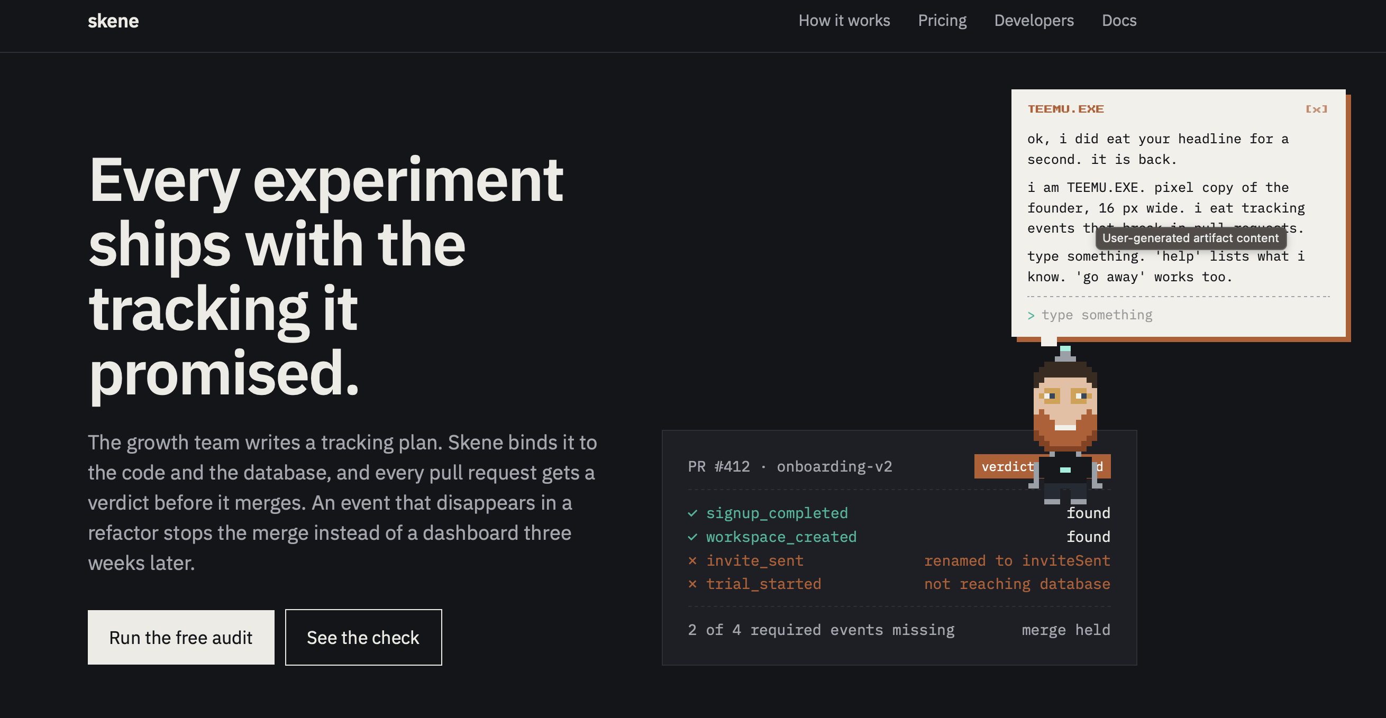The image size is (1386, 718).
Task: Click the green check icon beside signup_completed
Action: (x=692, y=513)
